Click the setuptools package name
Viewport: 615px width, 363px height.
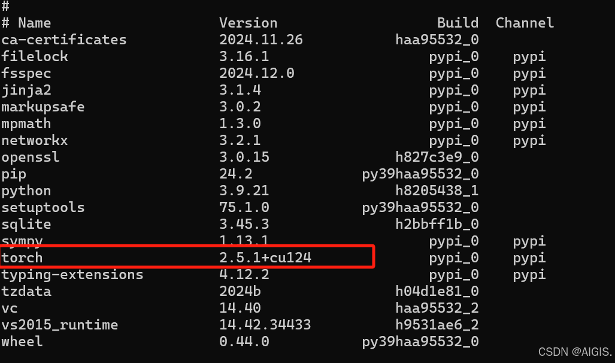[43, 208]
